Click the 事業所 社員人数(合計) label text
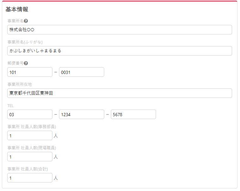Image resolution: width=240 pixels, height=191 pixels. click(x=27, y=169)
